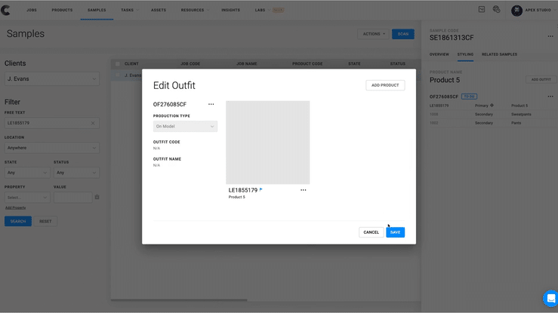Screen dimensions: 558x313
Task: Open the three-dot menu for outfit OF276085CF in side panel
Action: point(550,97)
